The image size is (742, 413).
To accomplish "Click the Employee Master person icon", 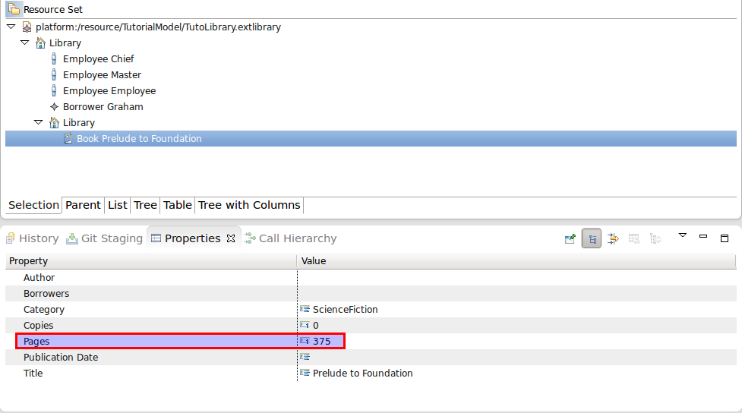I will click(x=54, y=75).
